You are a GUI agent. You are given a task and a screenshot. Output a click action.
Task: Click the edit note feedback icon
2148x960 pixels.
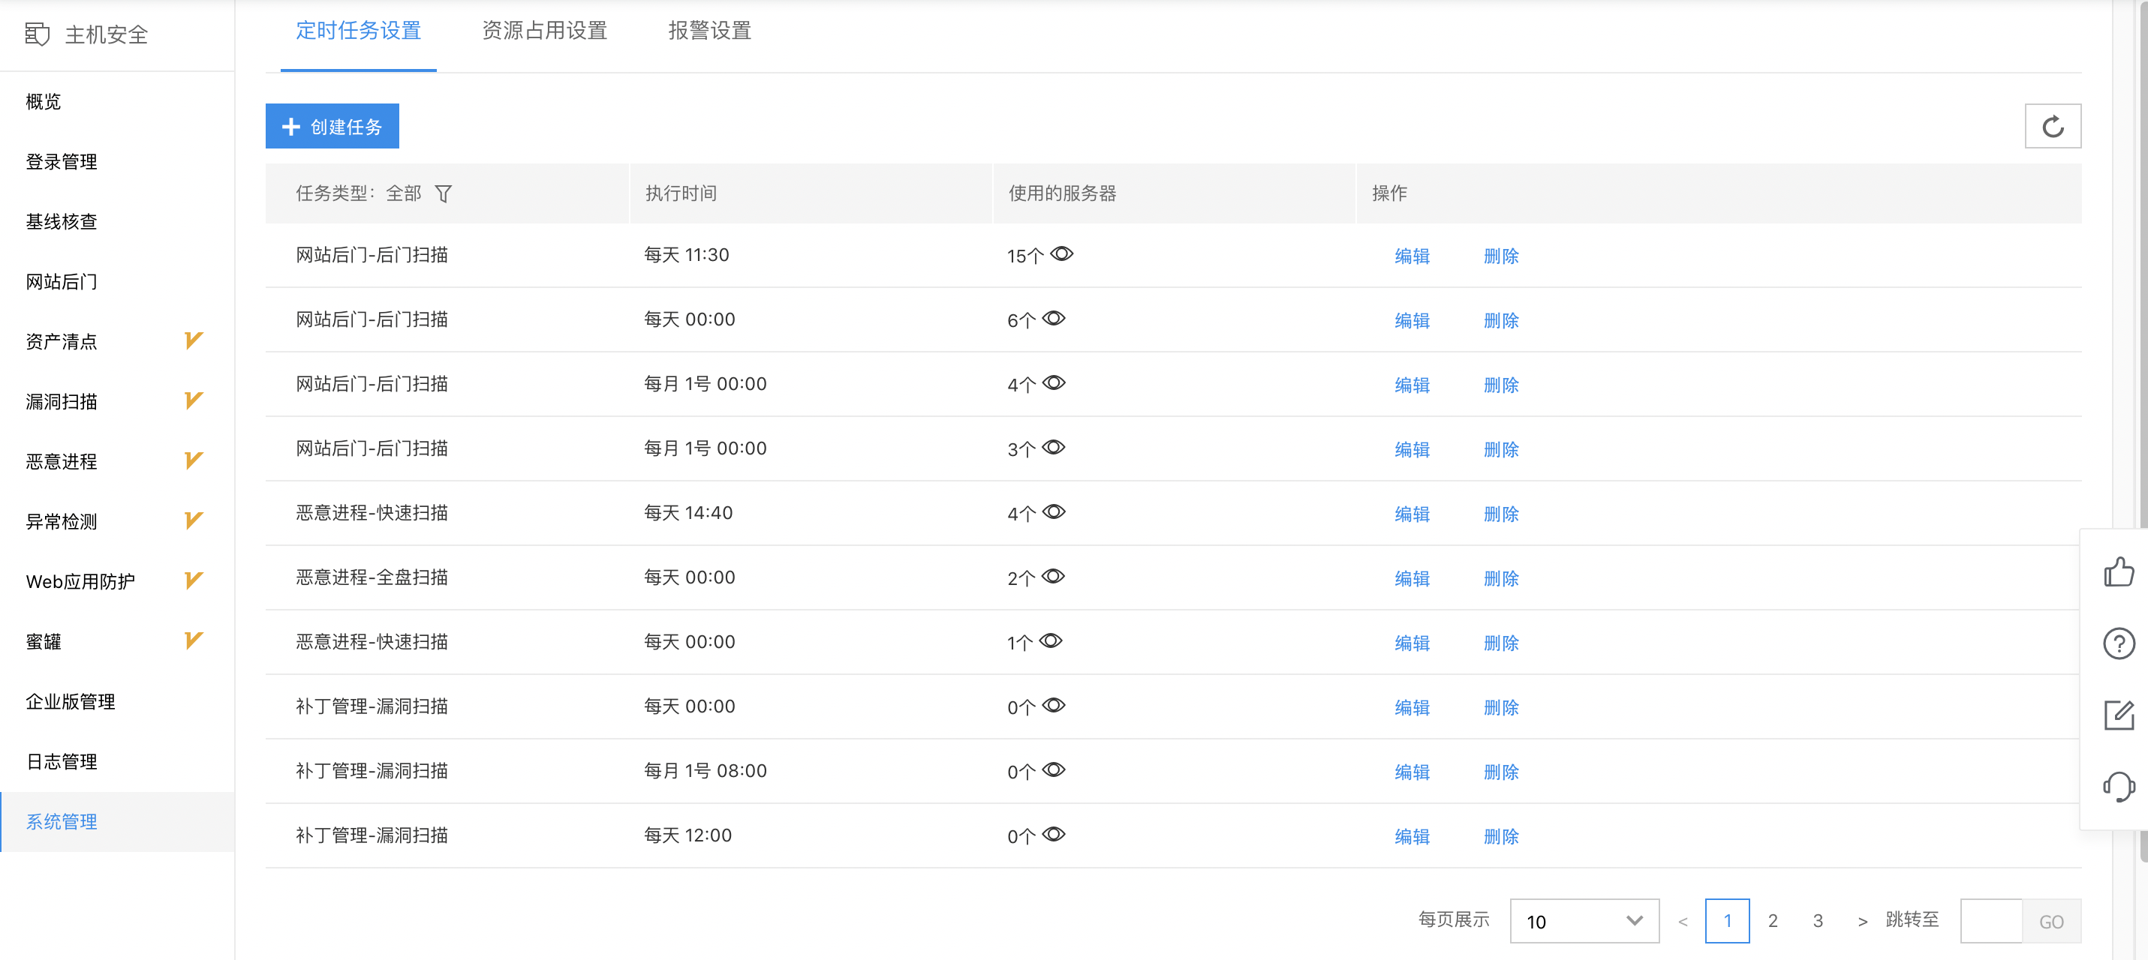(x=2118, y=715)
